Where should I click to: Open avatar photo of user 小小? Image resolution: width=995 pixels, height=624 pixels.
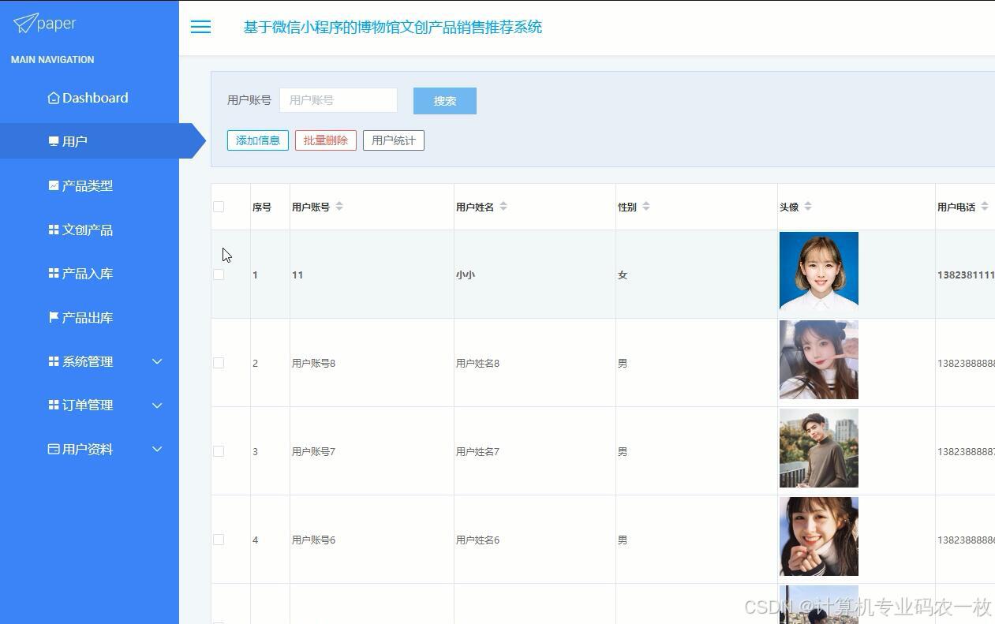[x=819, y=271]
